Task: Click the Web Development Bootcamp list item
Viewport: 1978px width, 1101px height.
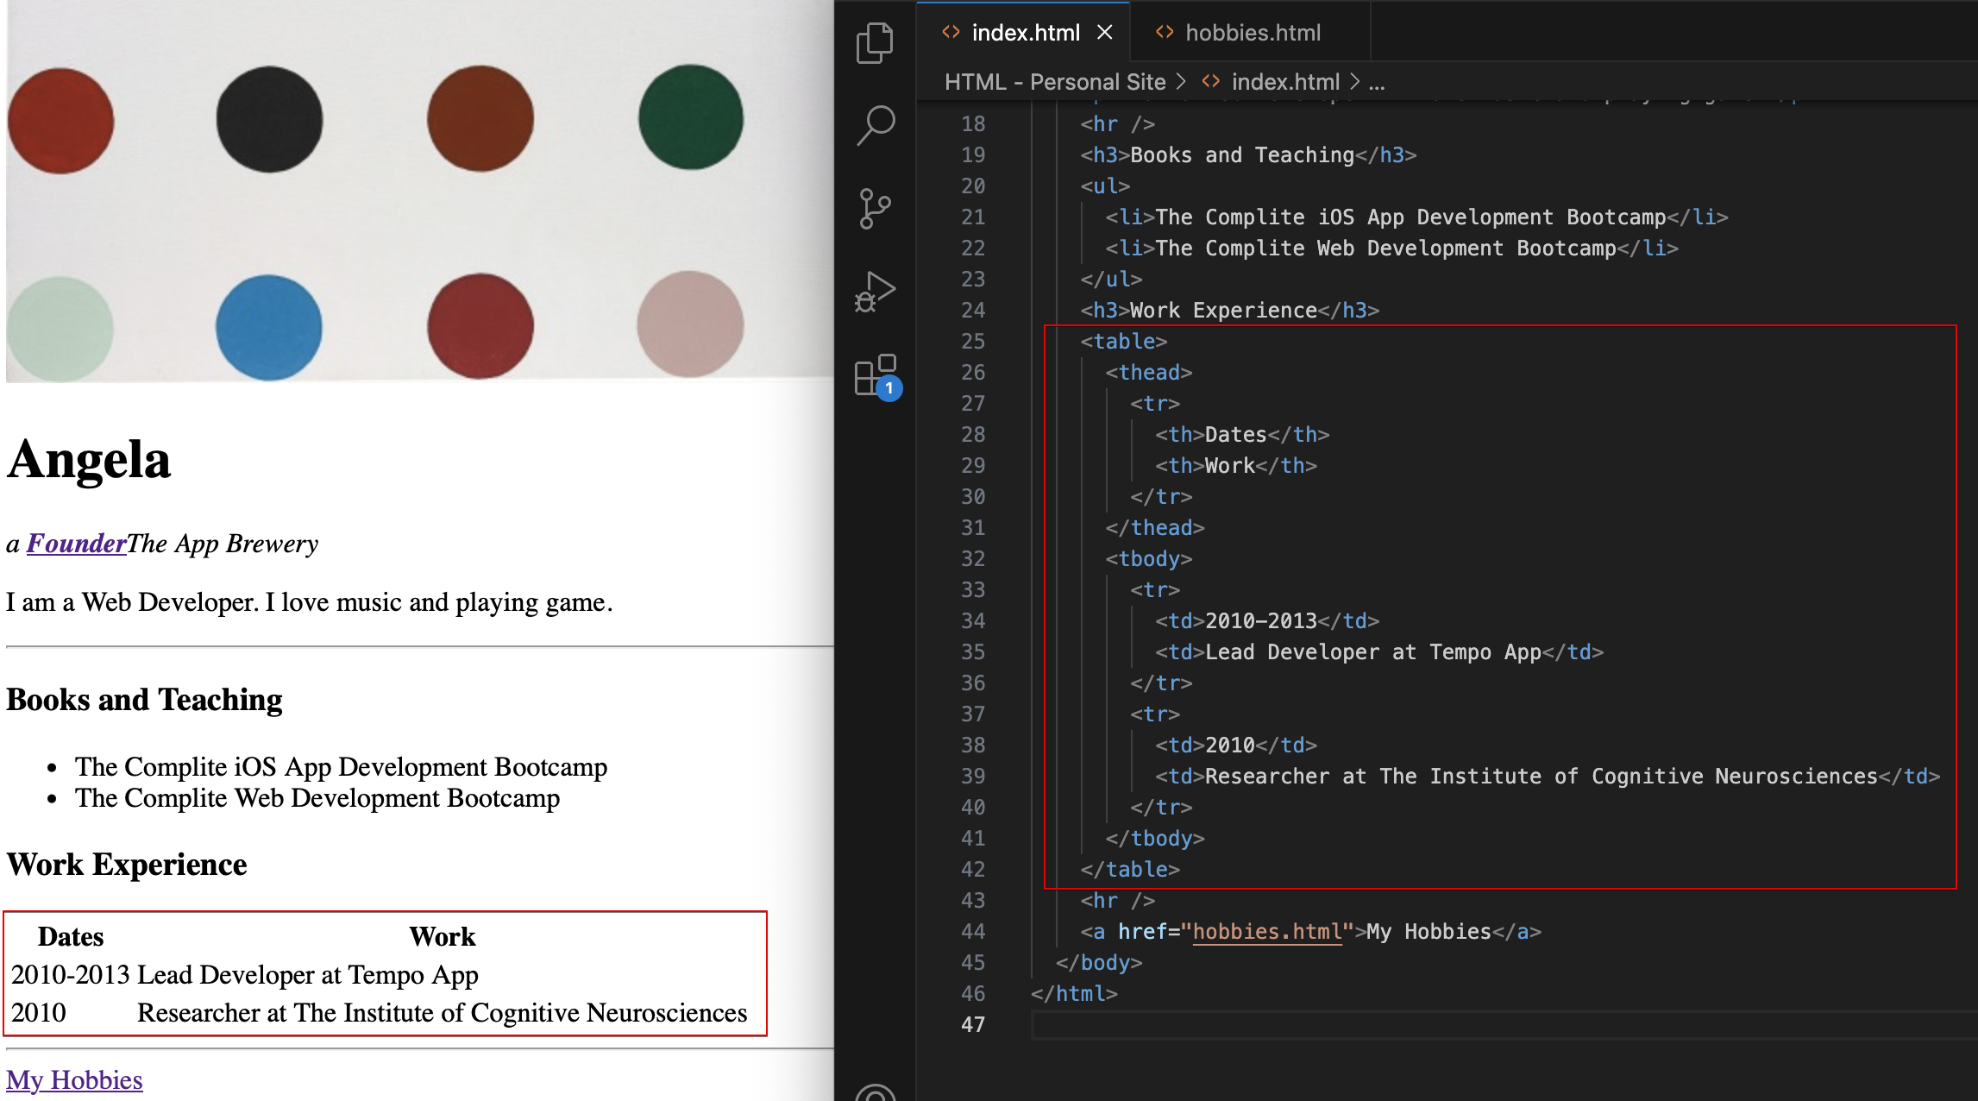Action: pyautogui.click(x=317, y=798)
